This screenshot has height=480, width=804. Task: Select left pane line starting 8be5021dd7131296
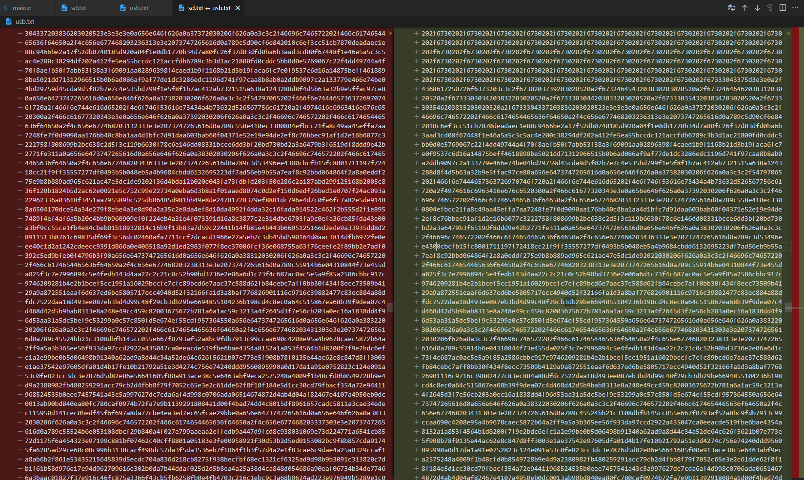pos(205,79)
